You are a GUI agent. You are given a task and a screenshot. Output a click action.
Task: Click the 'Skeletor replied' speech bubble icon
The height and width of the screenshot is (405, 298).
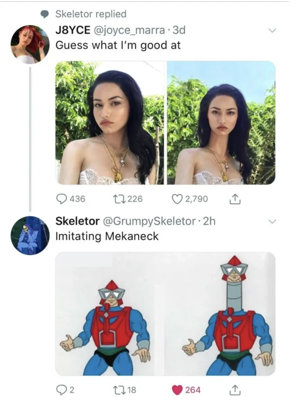coord(45,14)
